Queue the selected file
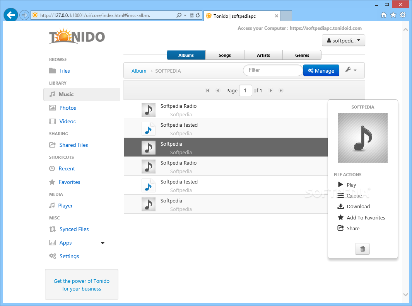This screenshot has width=412, height=306. tap(350, 196)
